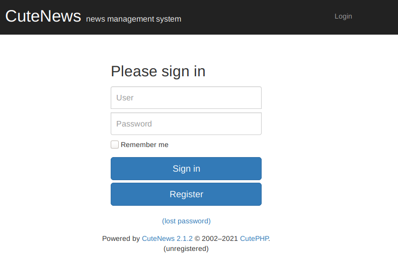The height and width of the screenshot is (269, 398).
Task: Open the (lost password) link
Action: click(x=186, y=221)
